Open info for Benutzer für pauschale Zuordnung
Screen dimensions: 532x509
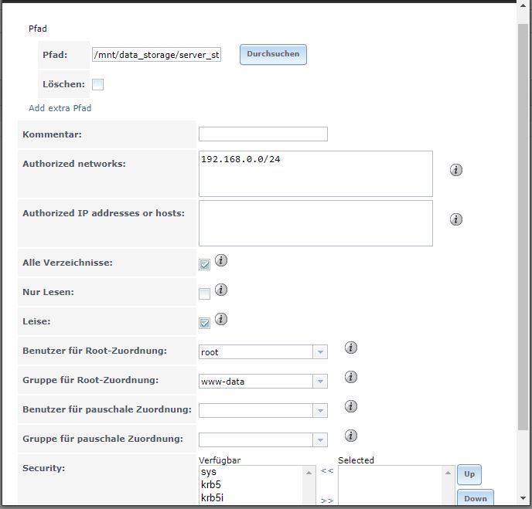[351, 406]
